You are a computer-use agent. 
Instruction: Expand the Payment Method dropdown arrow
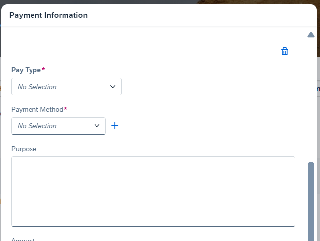click(x=97, y=126)
